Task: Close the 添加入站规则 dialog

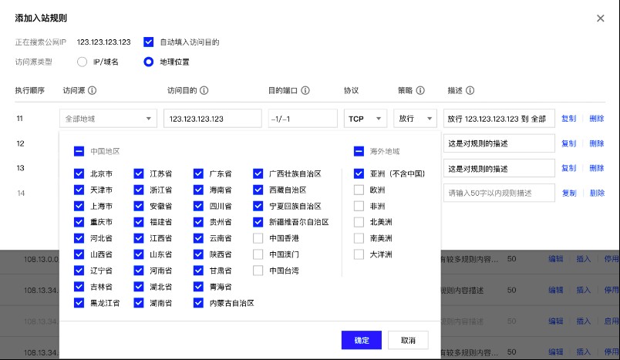Action: tap(601, 18)
